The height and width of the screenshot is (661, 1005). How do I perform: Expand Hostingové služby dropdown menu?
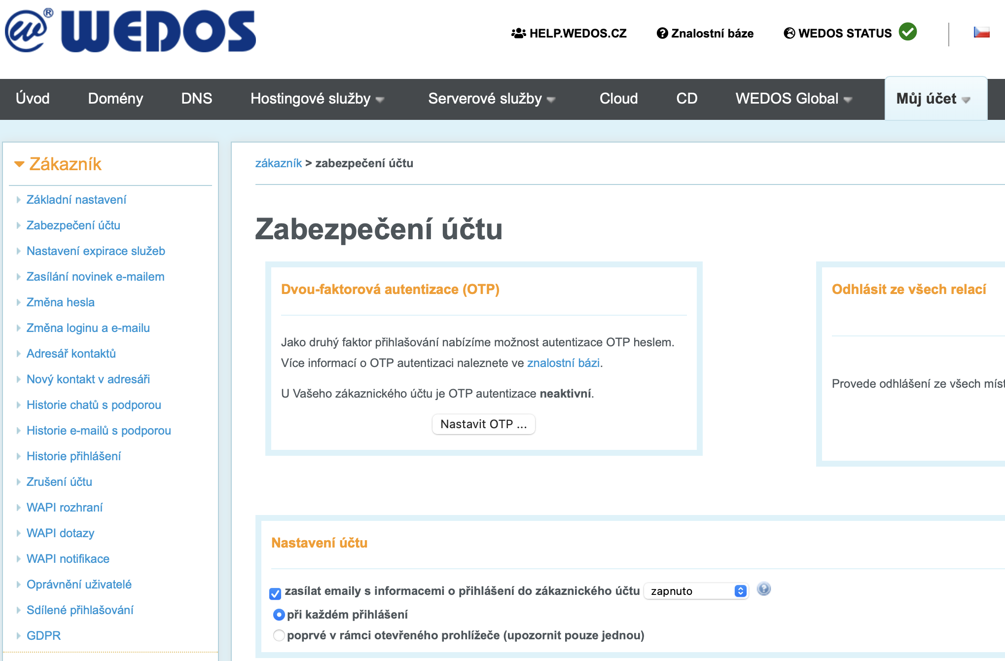click(317, 99)
